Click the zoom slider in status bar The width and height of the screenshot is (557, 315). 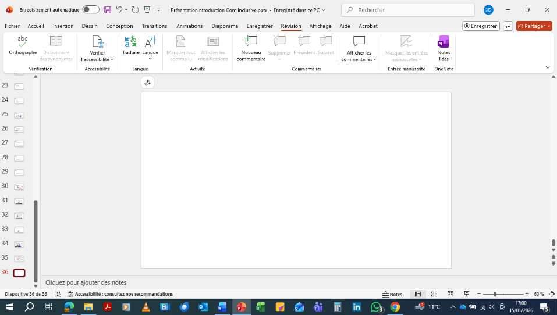tap(495, 294)
